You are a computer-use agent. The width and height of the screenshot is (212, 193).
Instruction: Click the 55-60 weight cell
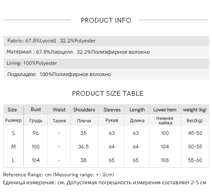pyautogui.click(x=195, y=160)
